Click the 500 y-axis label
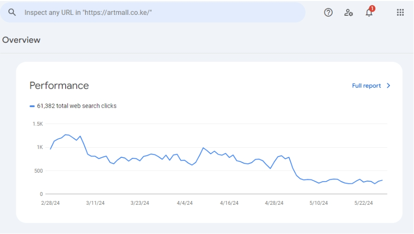The width and height of the screenshot is (414, 234). click(39, 171)
